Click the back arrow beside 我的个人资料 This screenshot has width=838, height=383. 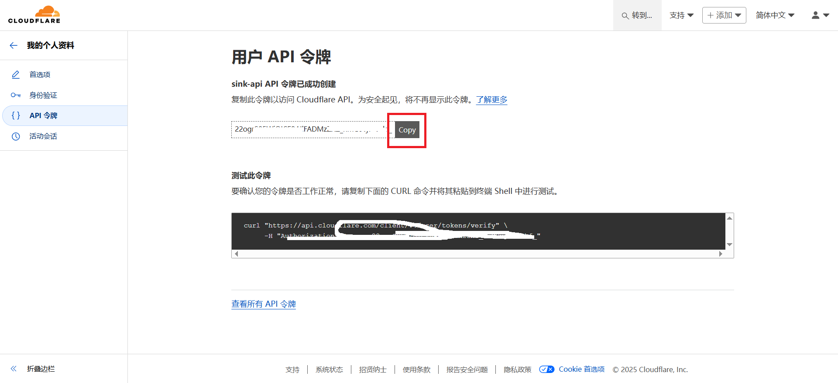click(14, 45)
